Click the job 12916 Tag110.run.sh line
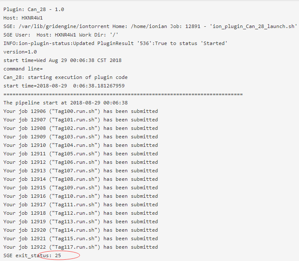Image resolution: width=299 pixels, height=261 pixels. click(81, 196)
